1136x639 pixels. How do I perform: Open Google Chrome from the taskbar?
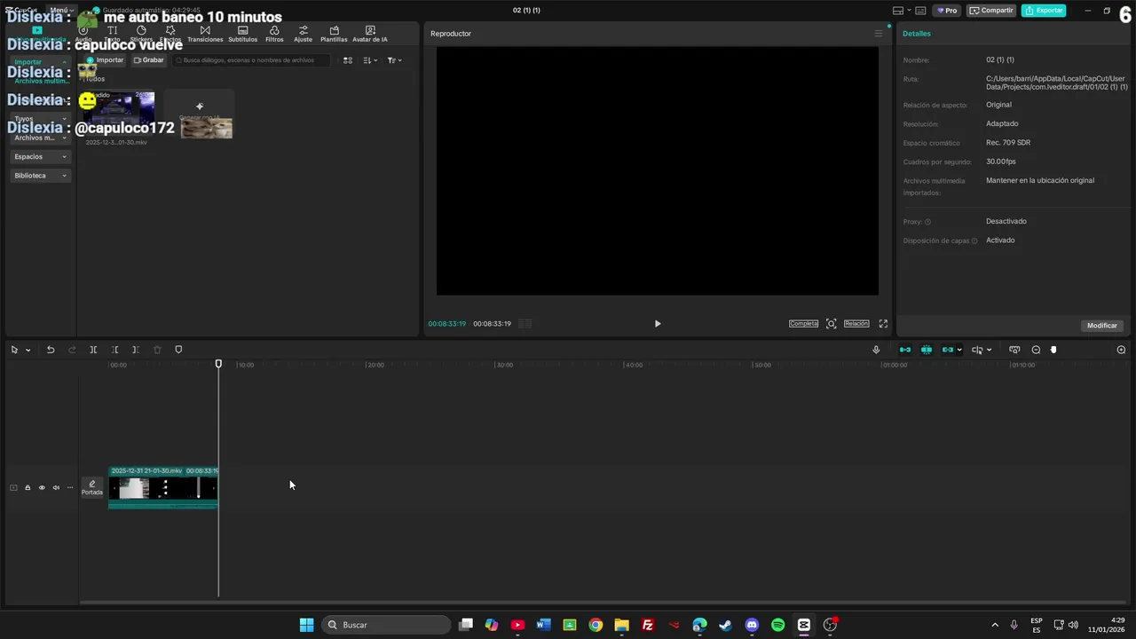[x=596, y=625]
